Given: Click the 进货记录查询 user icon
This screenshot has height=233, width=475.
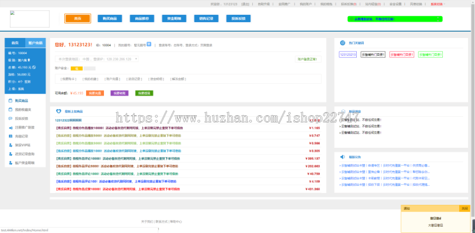Looking at the screenshot, I should [11, 154].
